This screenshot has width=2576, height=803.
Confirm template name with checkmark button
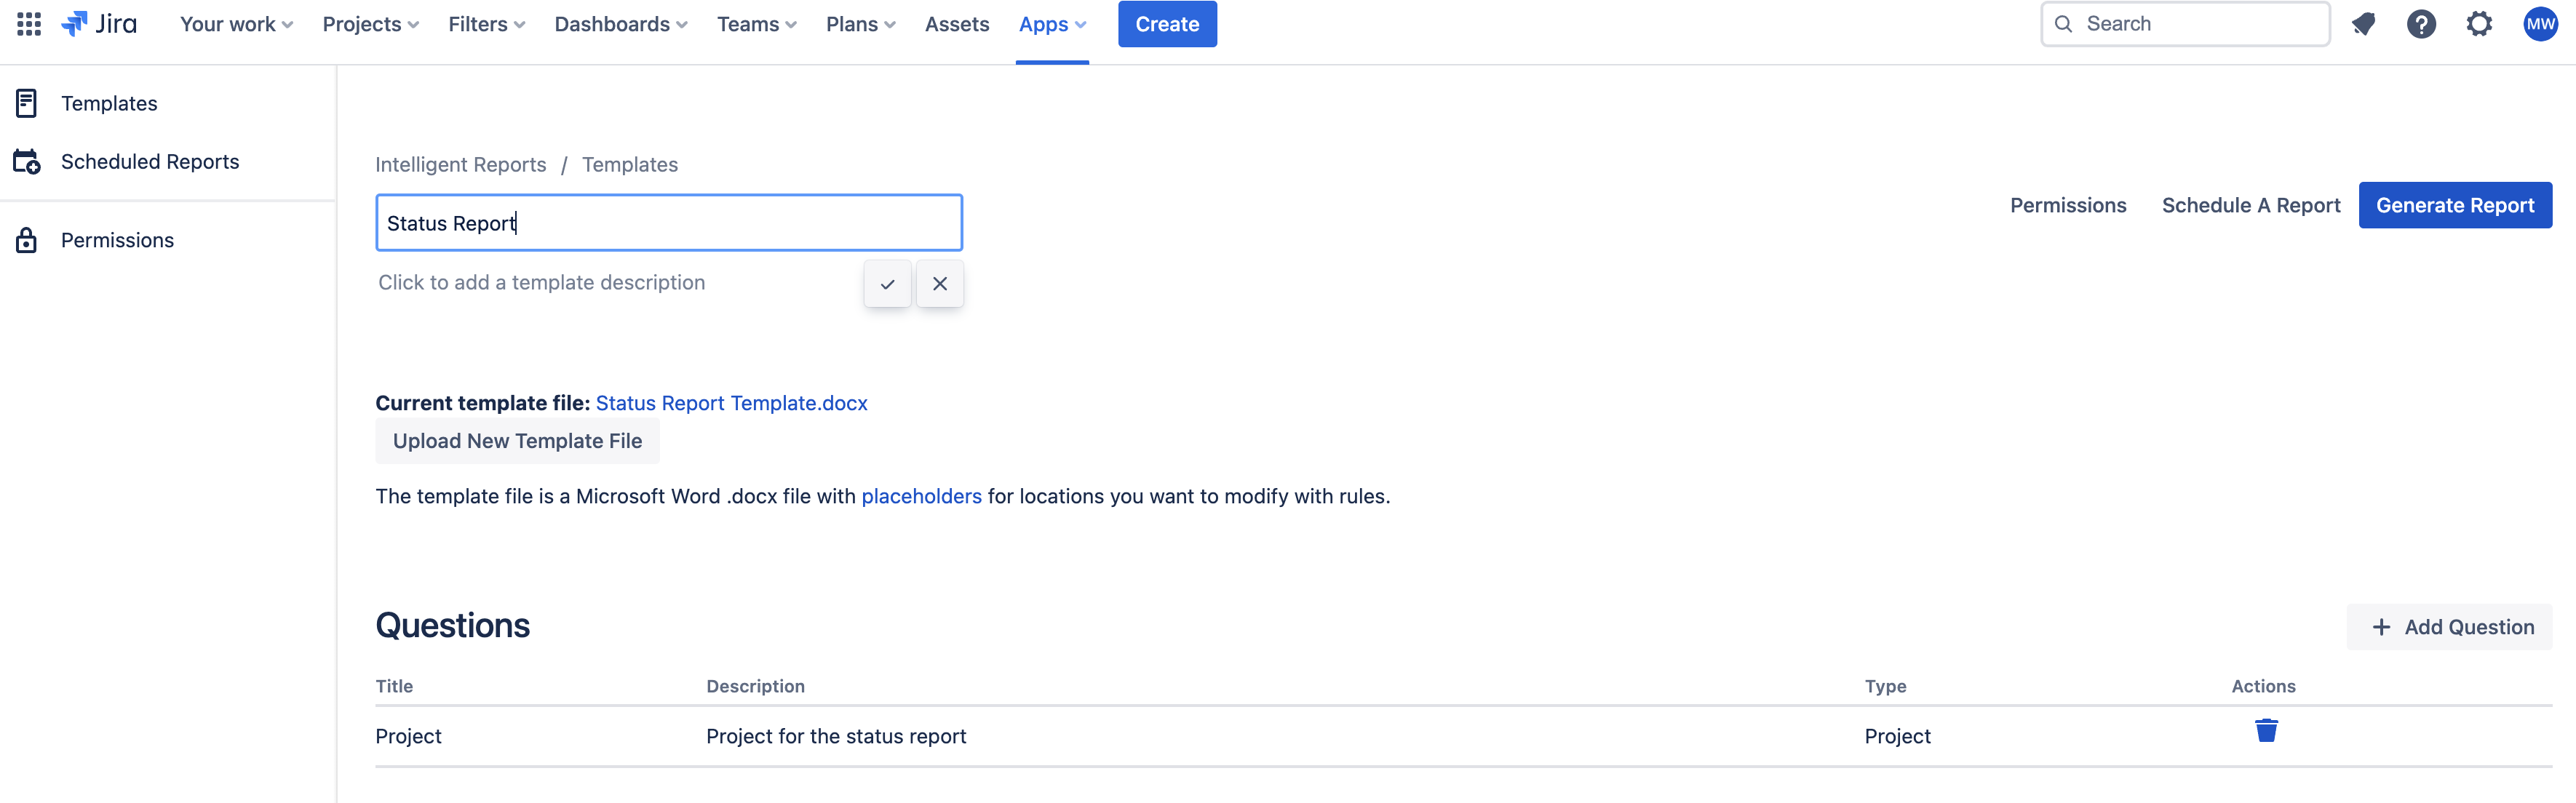[887, 284]
